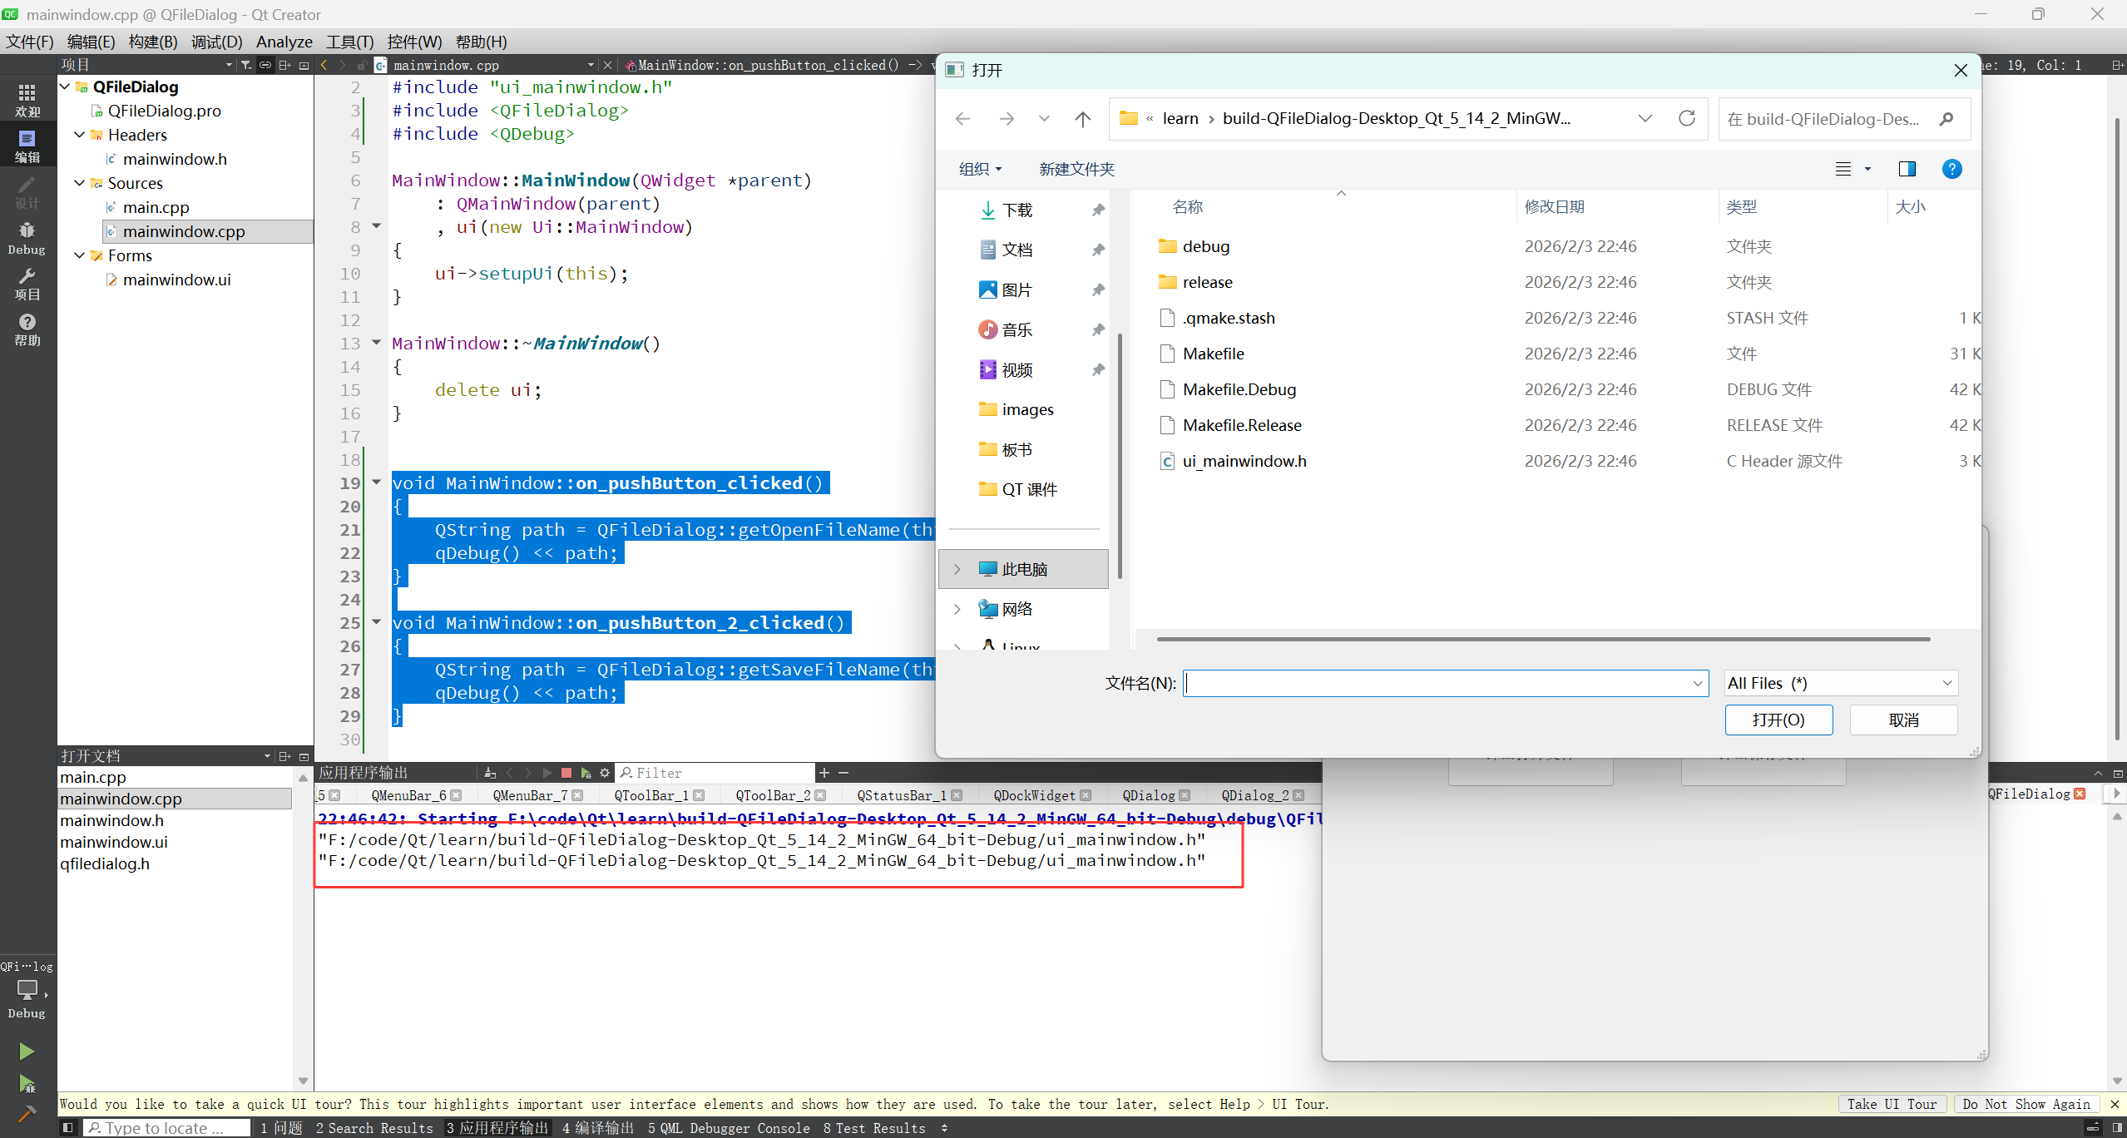Viewport: 2127px width, 1138px height.
Task: Stop the running application in output pane
Action: [x=566, y=773]
